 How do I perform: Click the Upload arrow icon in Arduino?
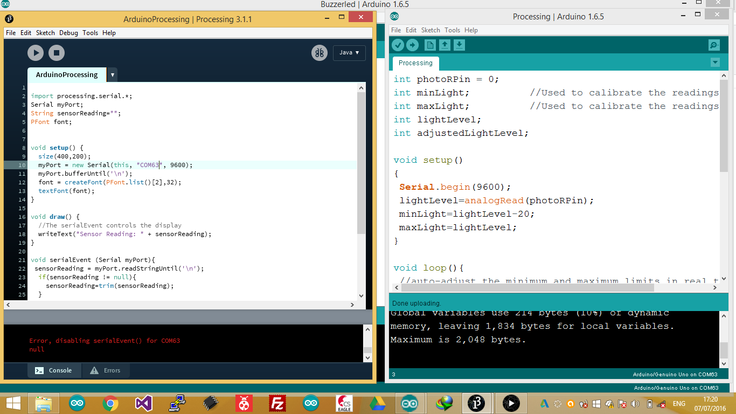coord(412,45)
